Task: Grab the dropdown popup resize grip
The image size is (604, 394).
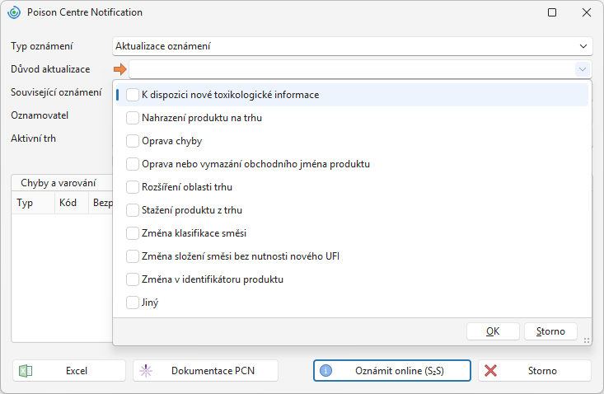Action: [587, 340]
